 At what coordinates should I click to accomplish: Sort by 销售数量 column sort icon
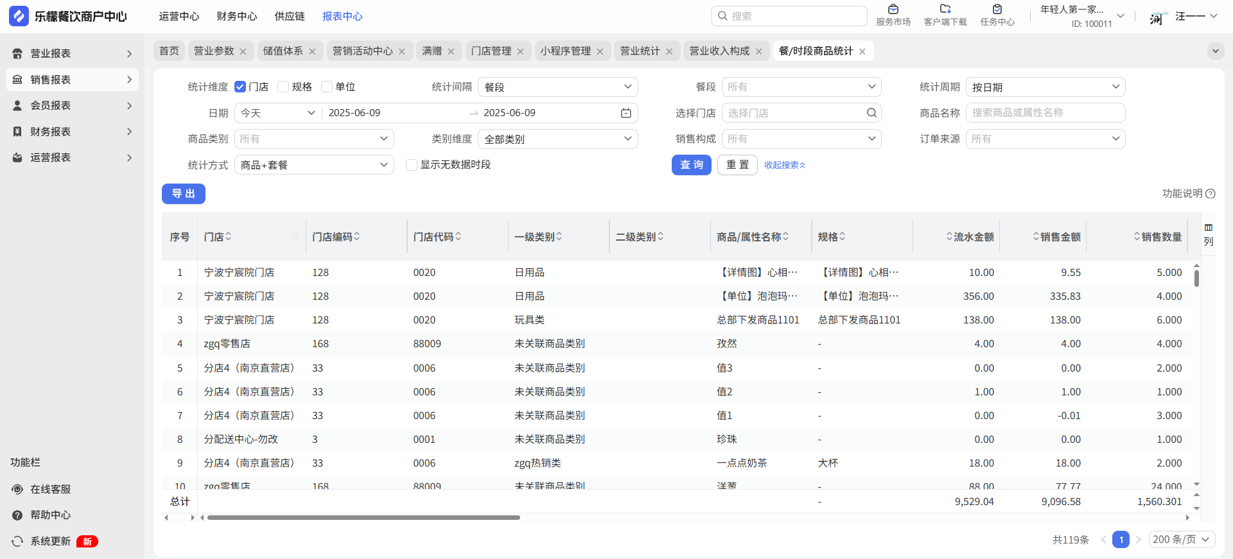(x=1137, y=237)
